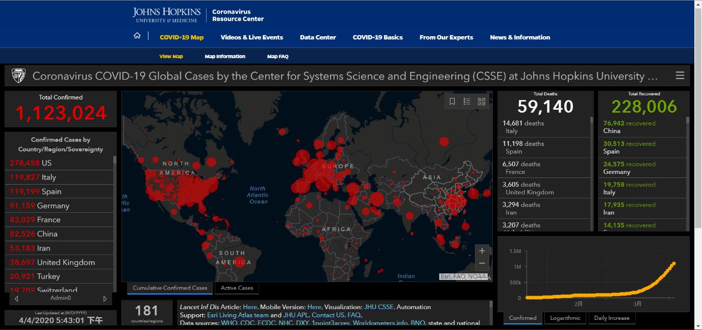Switch to the Active Cases map tab
Screen dimensions: 702x330
click(x=237, y=288)
